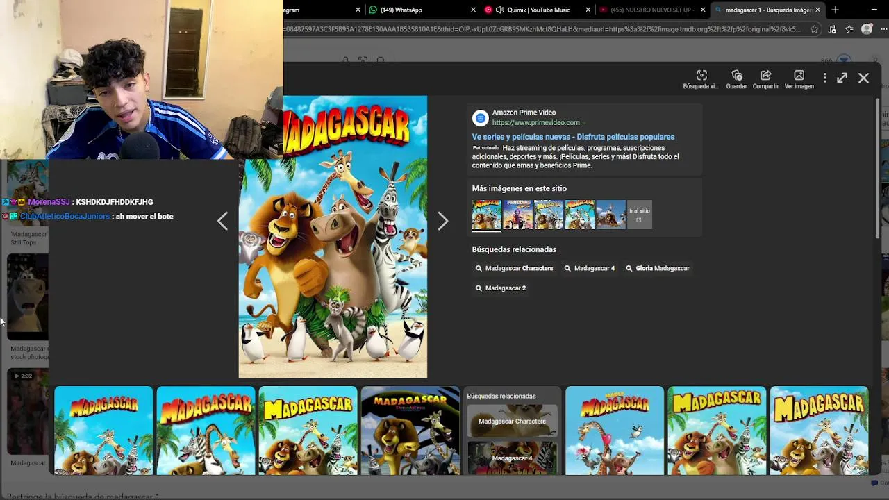
Task: Click 'Más imágenes en este sitio' heading
Action: [x=519, y=188]
